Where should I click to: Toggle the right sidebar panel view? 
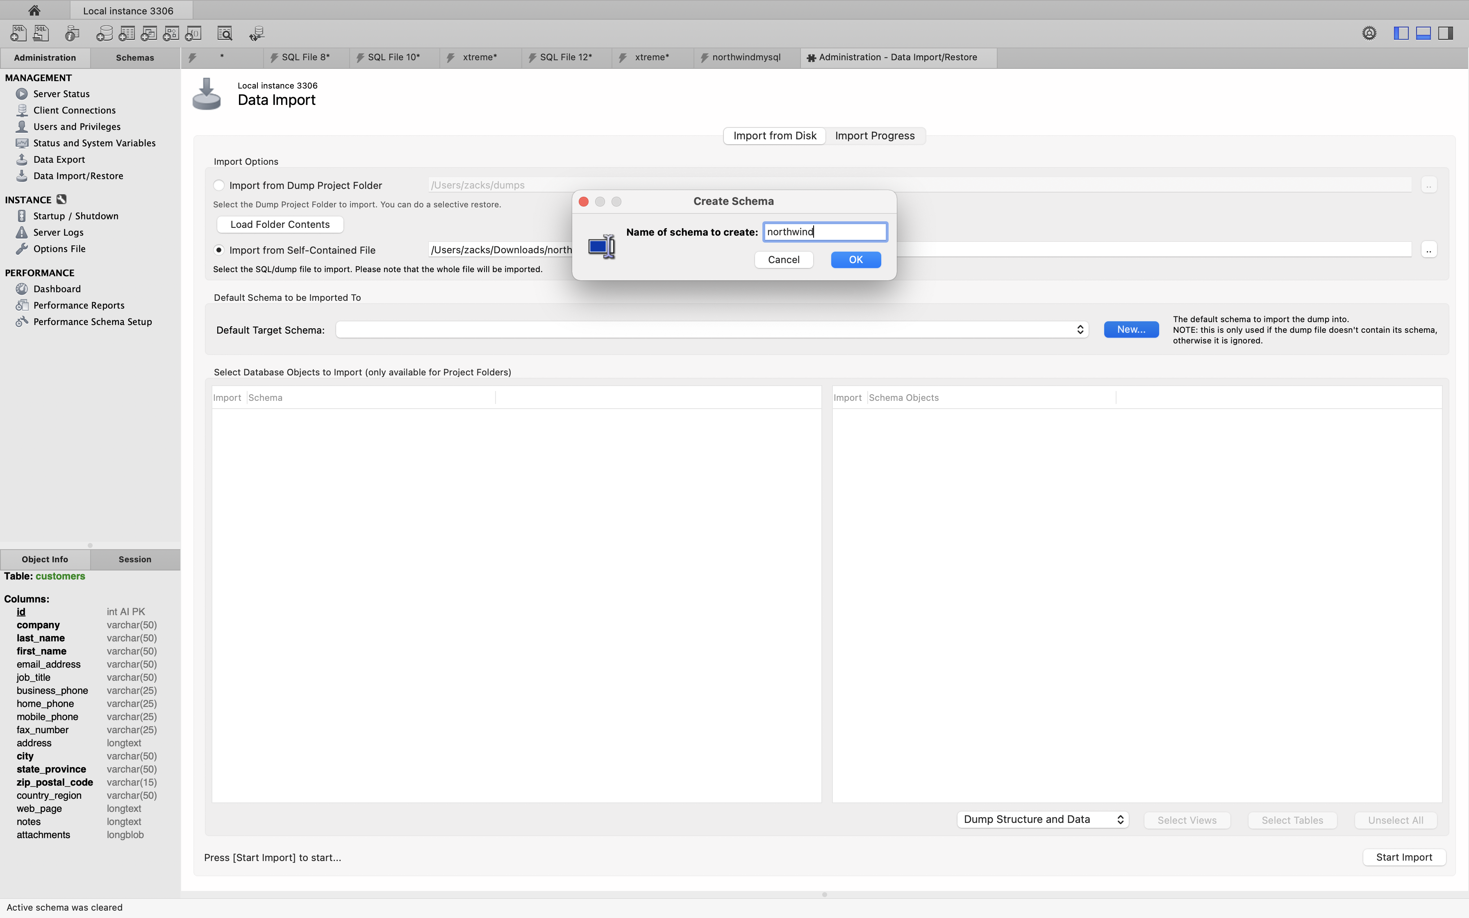click(1446, 33)
